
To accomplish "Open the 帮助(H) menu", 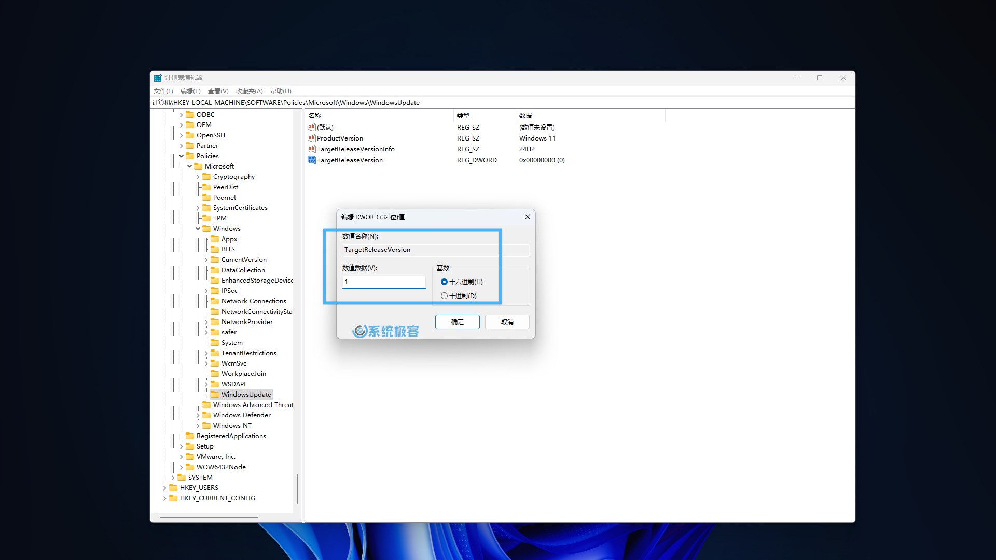I will tap(281, 91).
